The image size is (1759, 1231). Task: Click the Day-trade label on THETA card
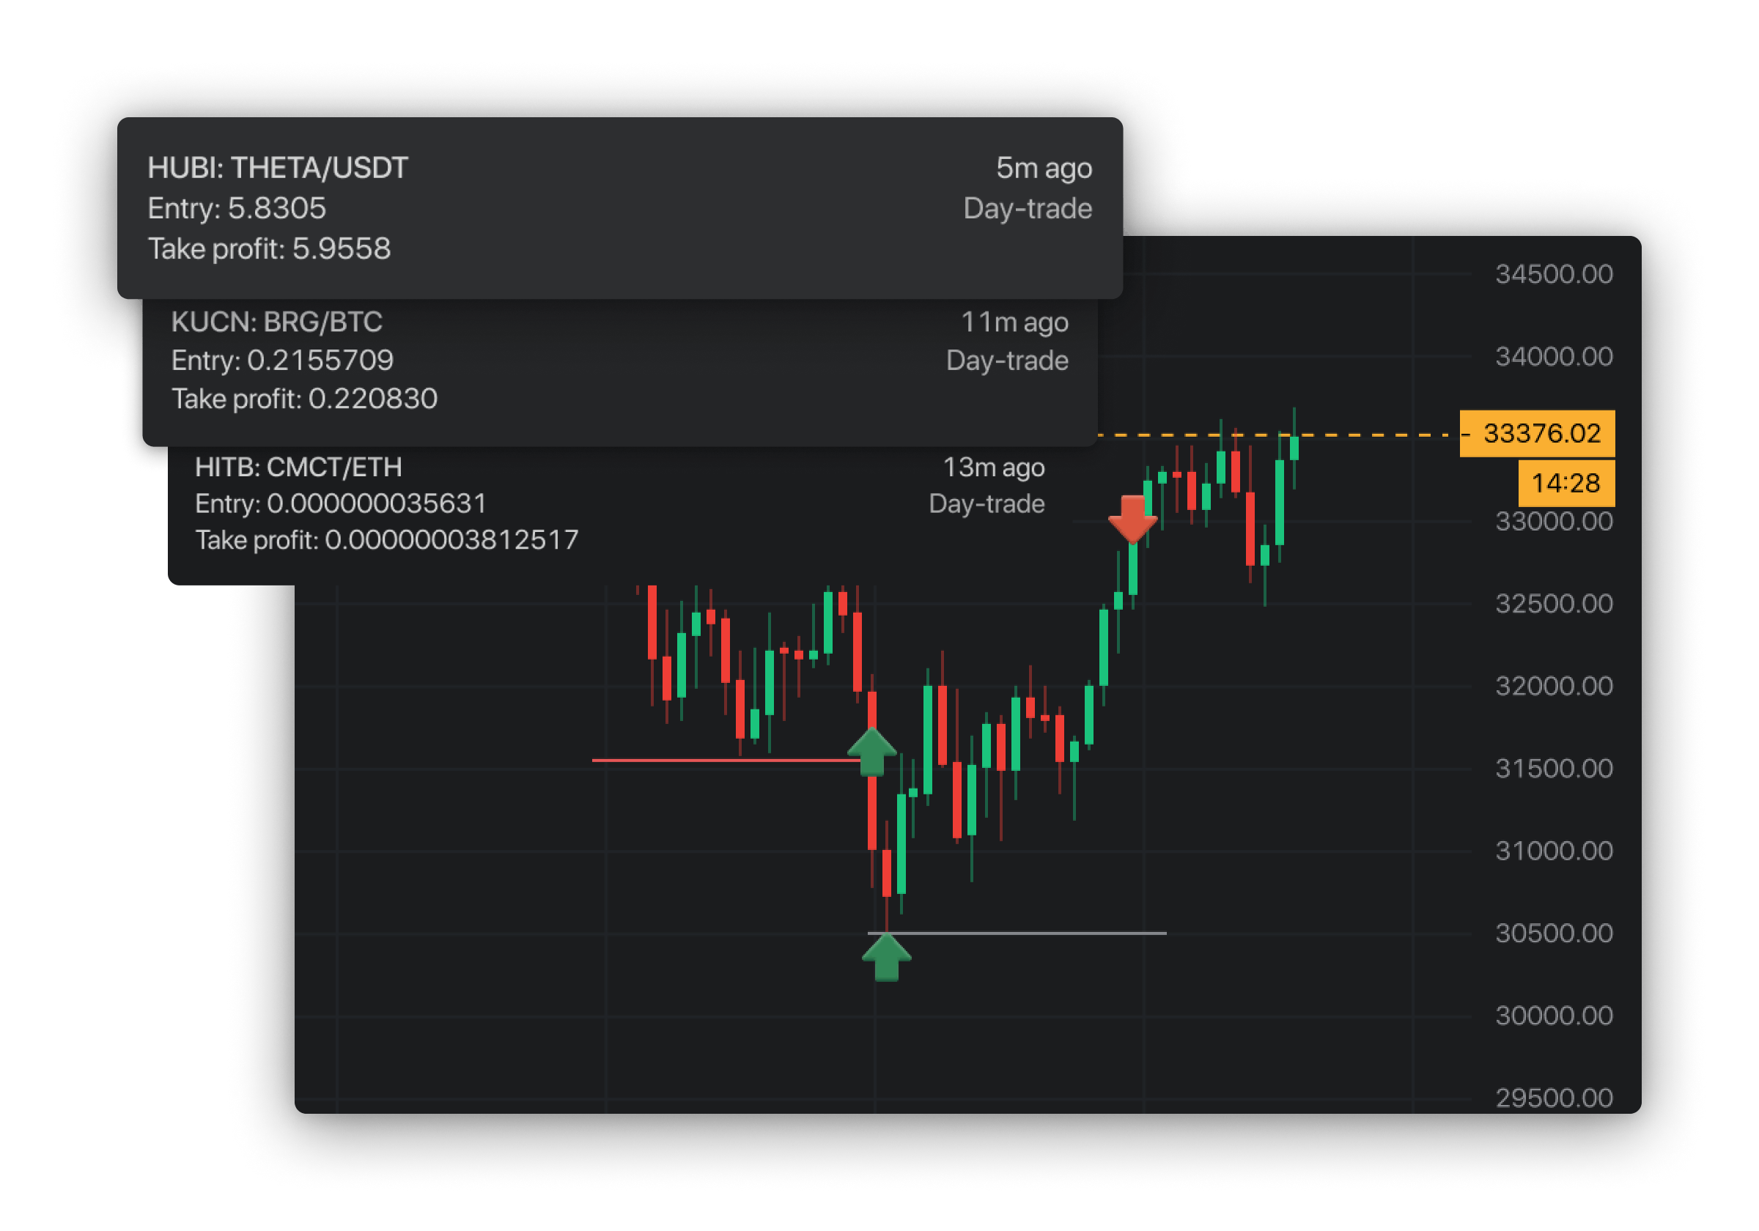click(x=1028, y=208)
